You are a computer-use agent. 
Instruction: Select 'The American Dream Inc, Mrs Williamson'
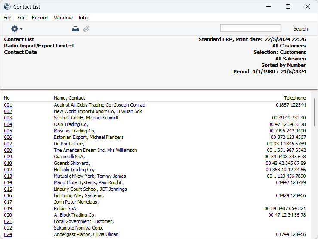click(96, 150)
